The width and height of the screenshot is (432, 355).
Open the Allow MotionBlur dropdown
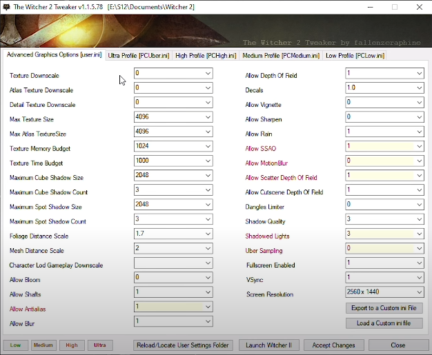[x=384, y=161]
